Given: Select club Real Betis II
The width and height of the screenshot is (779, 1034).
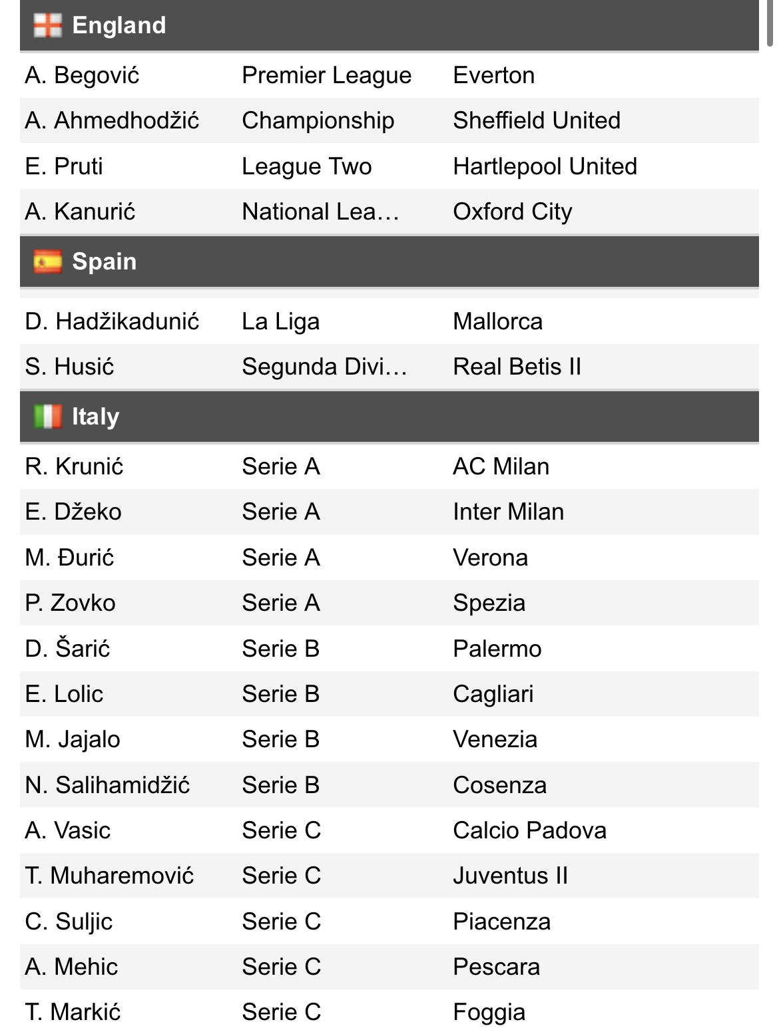Looking at the screenshot, I should [x=517, y=367].
